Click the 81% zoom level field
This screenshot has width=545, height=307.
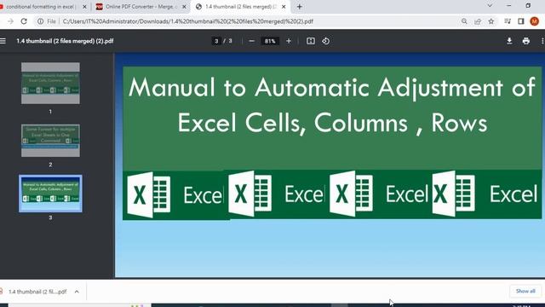[x=270, y=41]
